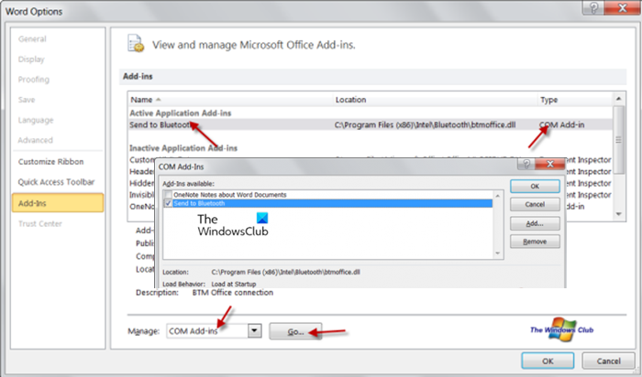Click the Add-ins page gear icon

(135, 44)
